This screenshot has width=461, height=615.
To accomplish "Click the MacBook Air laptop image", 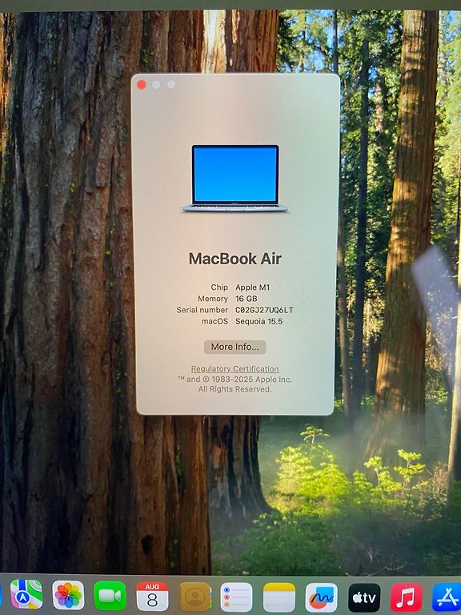I will pos(235,179).
